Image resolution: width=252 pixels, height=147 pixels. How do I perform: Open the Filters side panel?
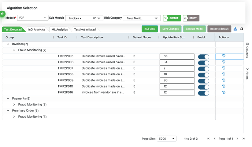tap(248, 73)
